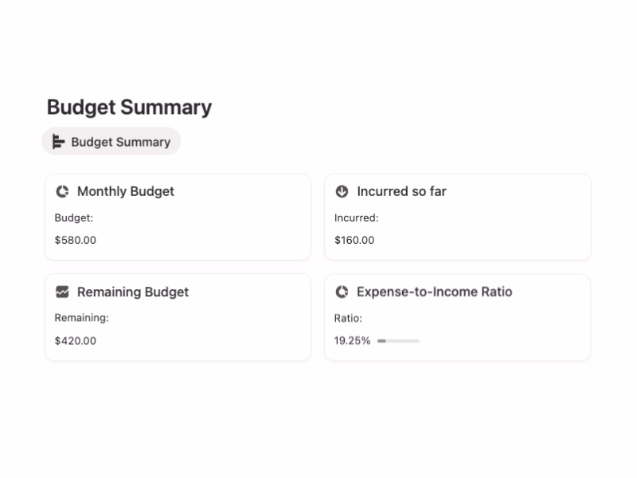Click the Budget Summary page title

pos(130,107)
